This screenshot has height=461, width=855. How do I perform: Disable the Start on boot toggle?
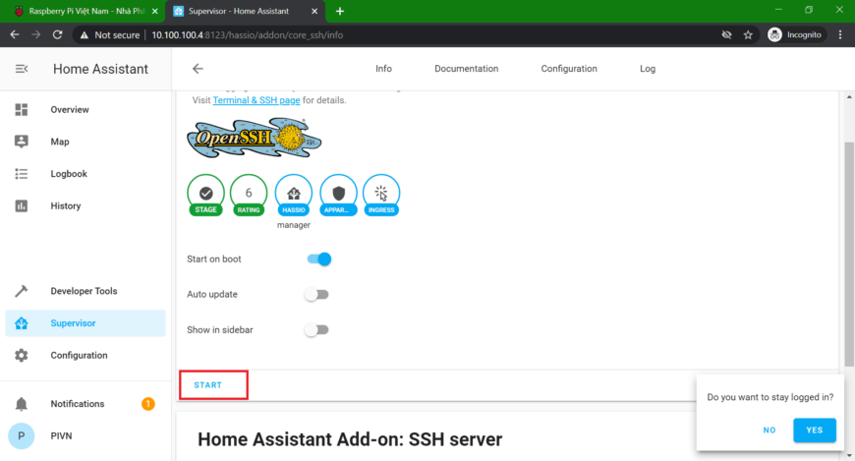click(318, 259)
